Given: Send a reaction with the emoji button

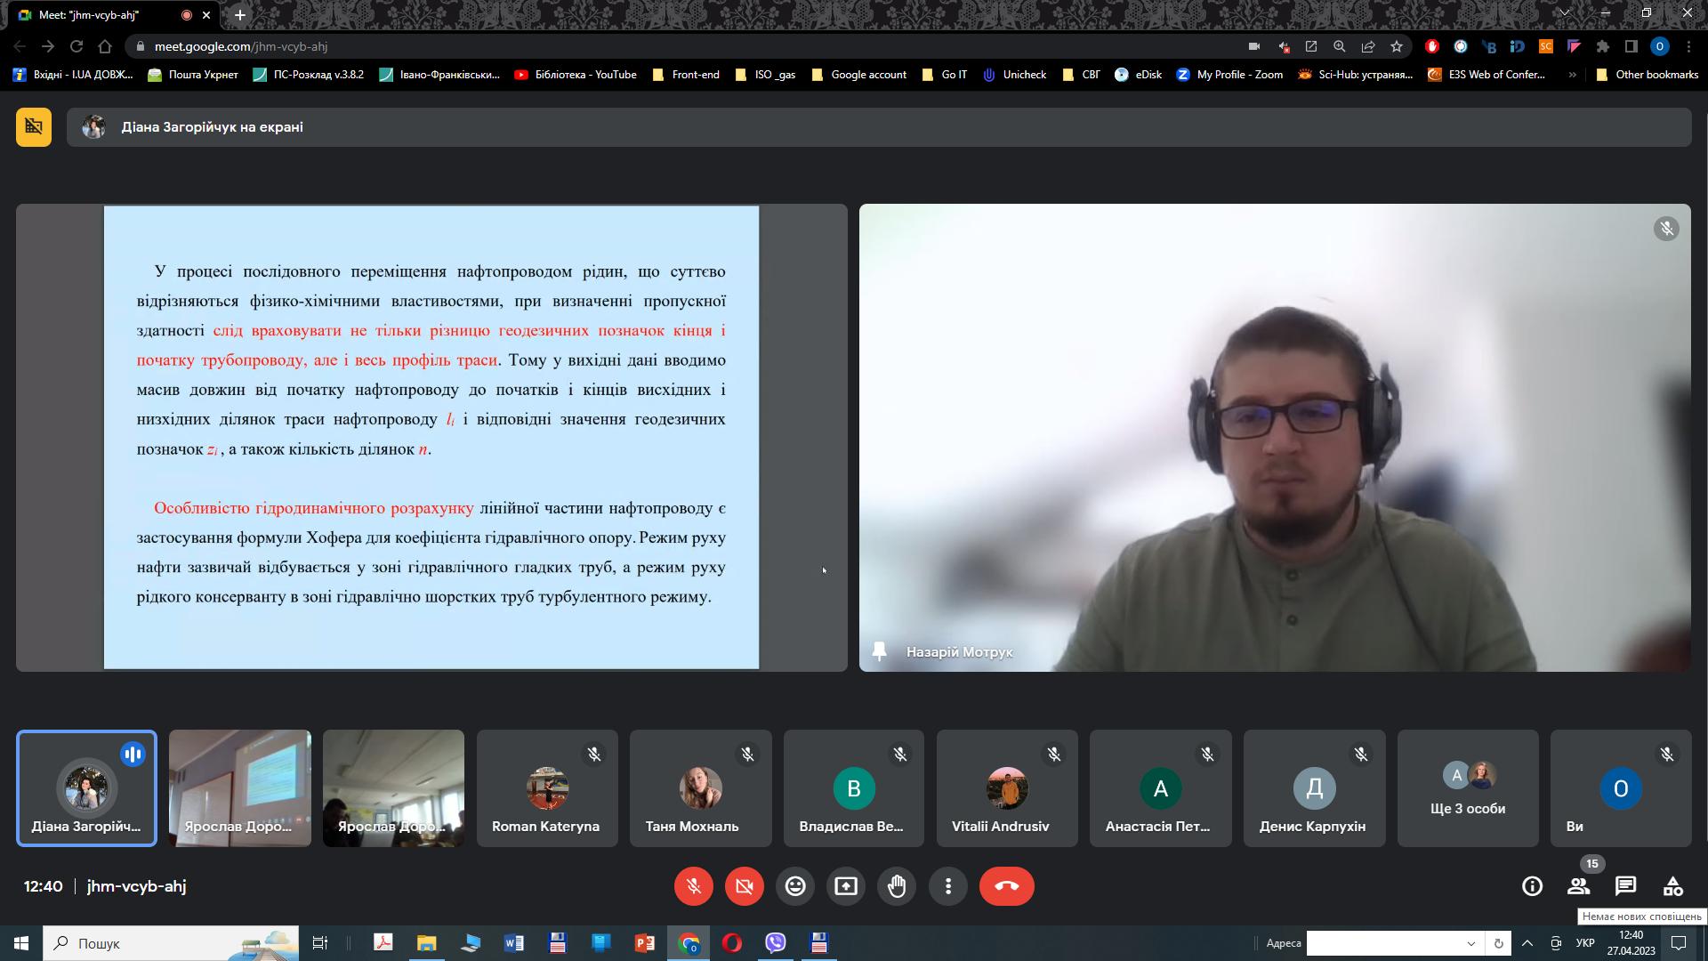Looking at the screenshot, I should 795,886.
